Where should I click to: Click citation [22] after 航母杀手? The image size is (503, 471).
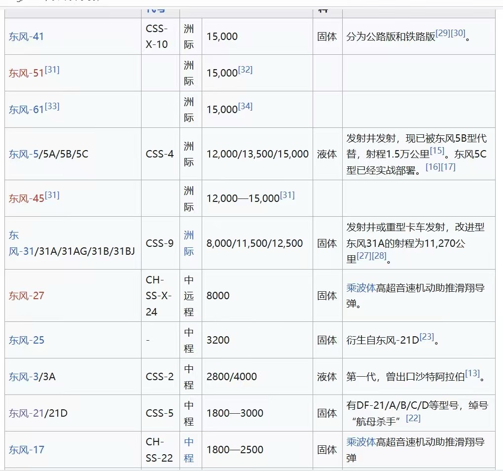[413, 418]
